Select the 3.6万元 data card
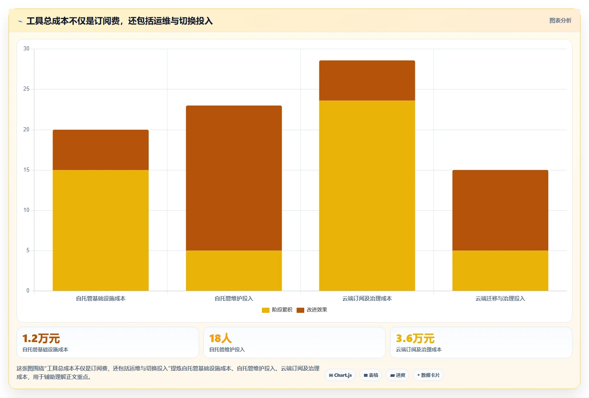The width and height of the screenshot is (589, 398). [481, 342]
